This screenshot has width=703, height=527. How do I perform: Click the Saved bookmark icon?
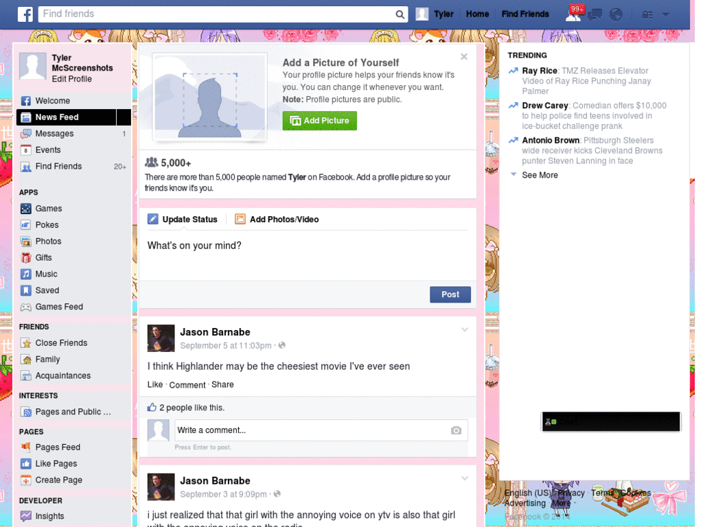[26, 290]
